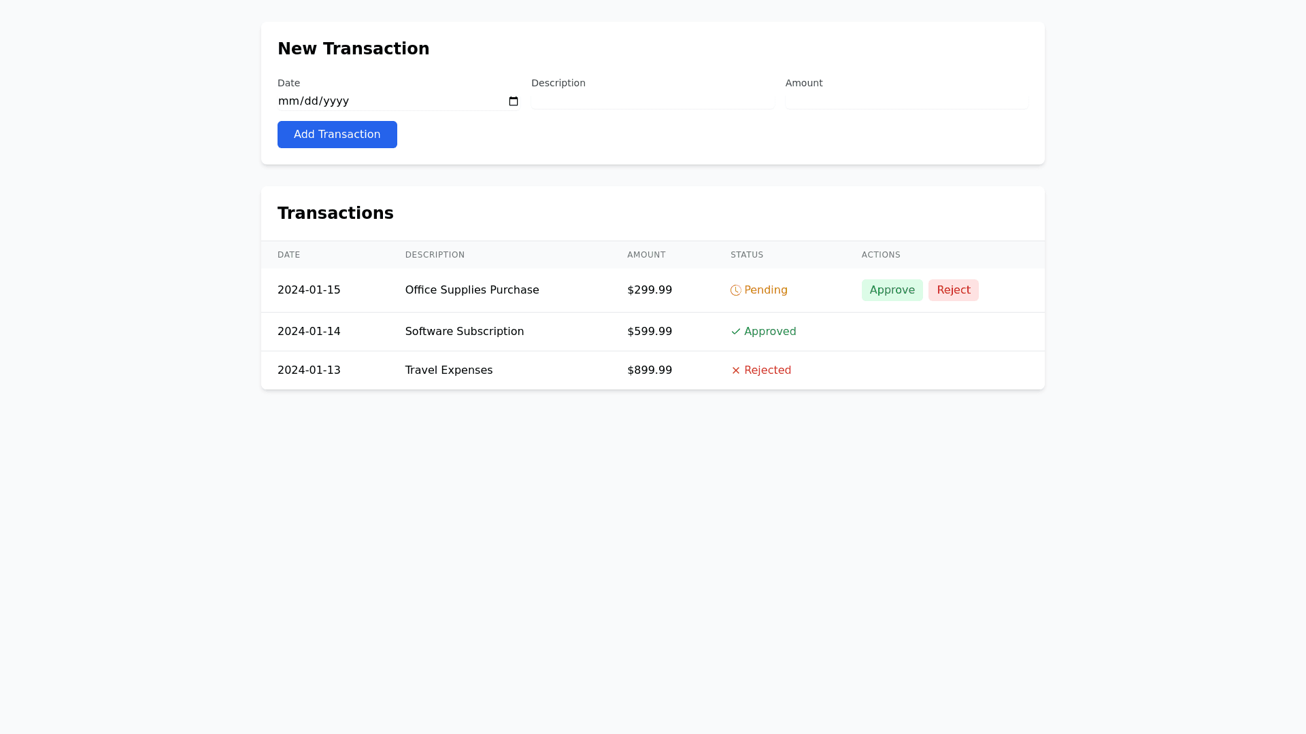Click the Description column header
Screen dimensions: 1306x734
435,255
